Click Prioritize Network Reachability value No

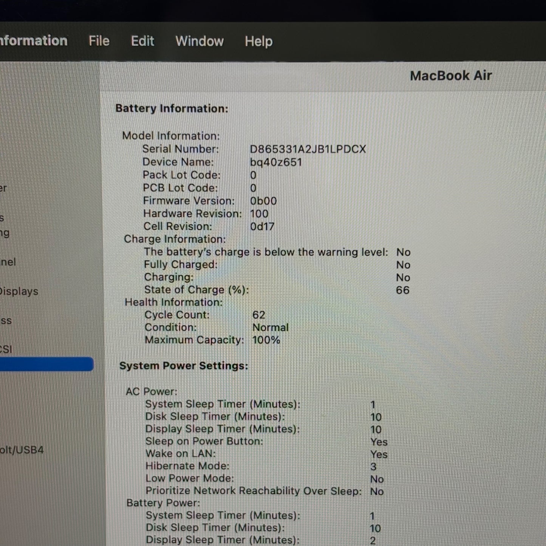(x=377, y=492)
